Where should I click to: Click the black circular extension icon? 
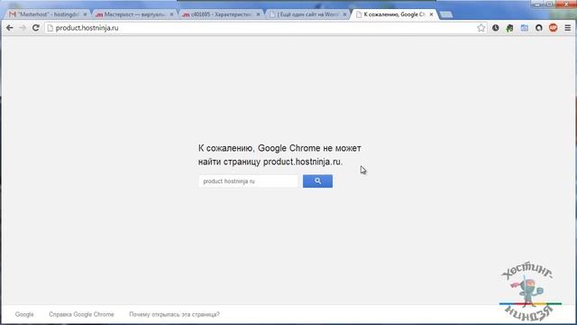coord(539,28)
